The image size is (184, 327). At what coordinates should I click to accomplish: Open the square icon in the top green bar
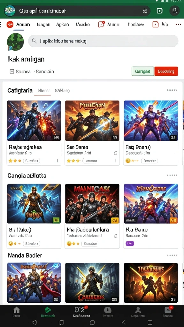click(x=160, y=11)
